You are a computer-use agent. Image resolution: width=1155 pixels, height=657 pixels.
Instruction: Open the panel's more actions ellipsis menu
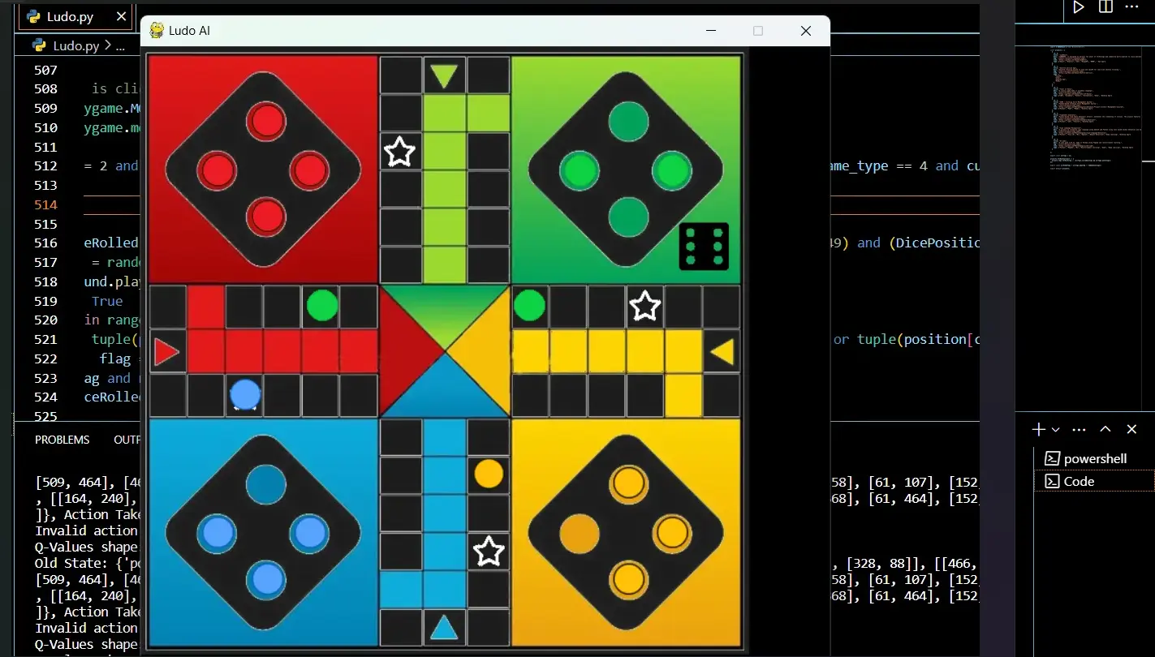[1079, 429]
